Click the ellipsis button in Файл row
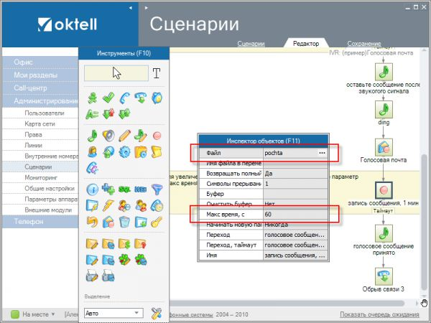Image resolution: width=431 pixels, height=323 pixels. click(322, 153)
